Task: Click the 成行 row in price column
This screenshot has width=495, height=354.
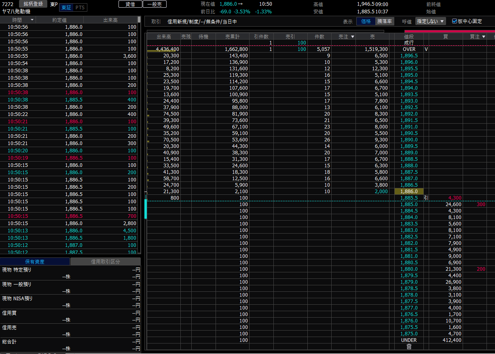Action: 409,43
